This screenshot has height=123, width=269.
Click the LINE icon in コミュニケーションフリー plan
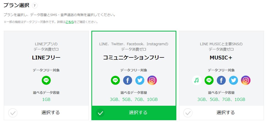point(115,80)
